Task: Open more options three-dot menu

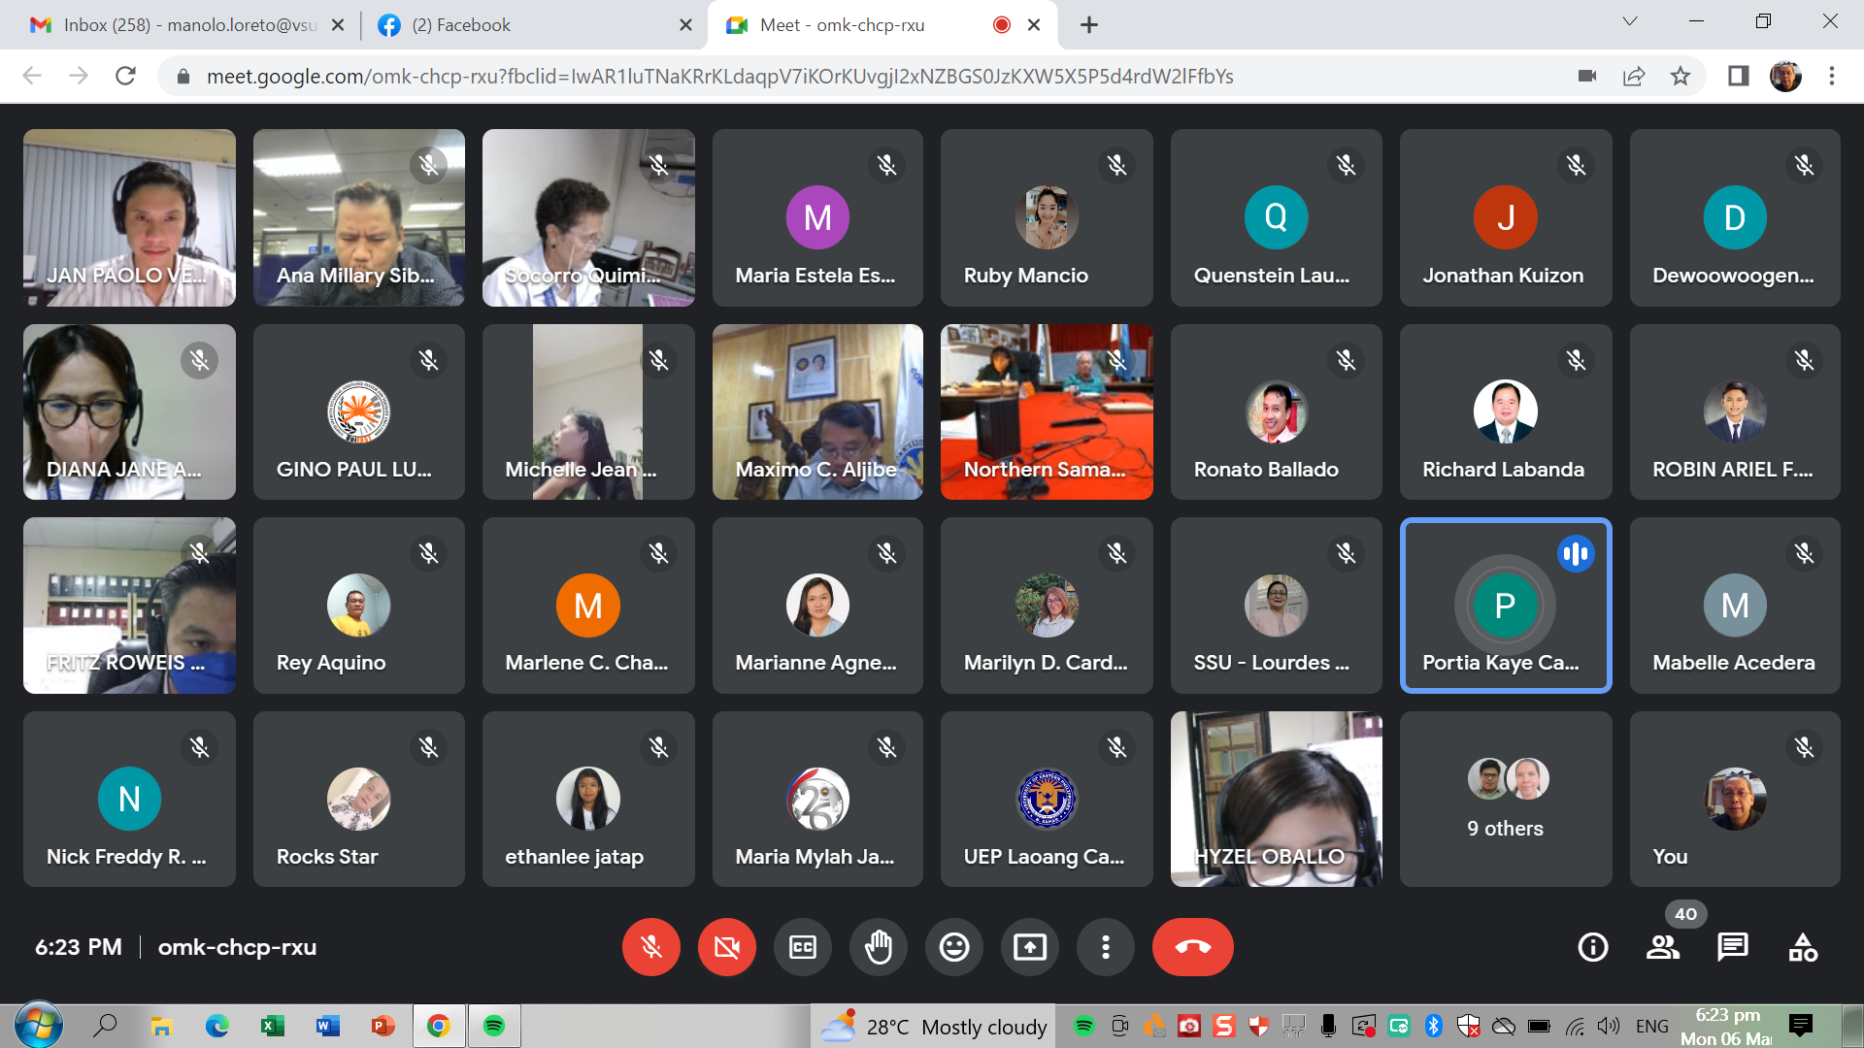Action: tap(1105, 947)
